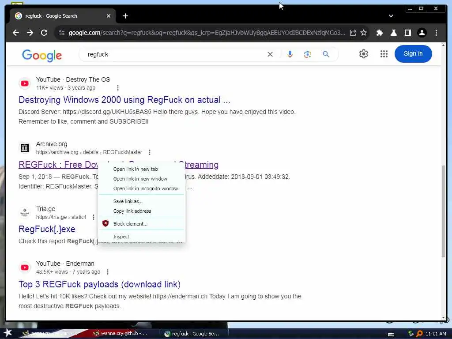Open Destroying Windows 2000 using RegFuck result
This screenshot has width=452, height=339.
tap(124, 100)
